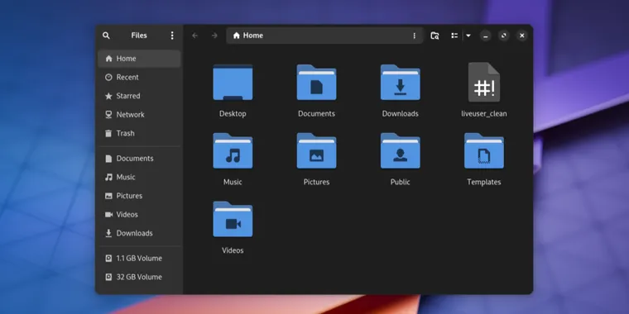
Task: Click the Home path bar button
Action: [248, 36]
